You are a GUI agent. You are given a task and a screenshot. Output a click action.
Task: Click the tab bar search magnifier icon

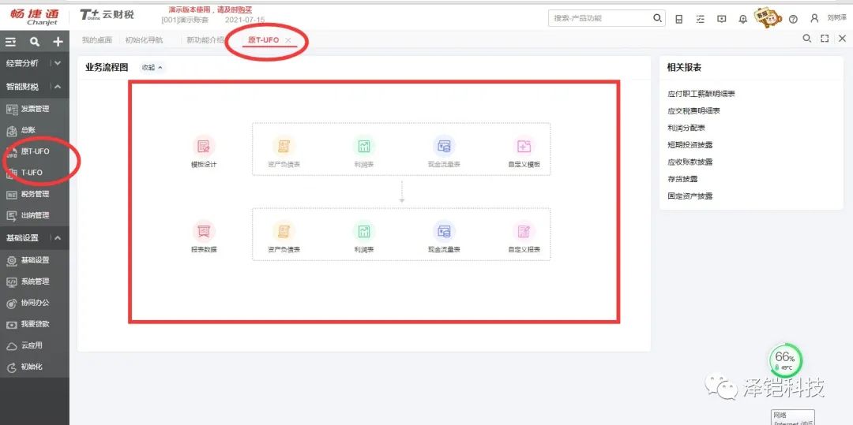pyautogui.click(x=807, y=38)
